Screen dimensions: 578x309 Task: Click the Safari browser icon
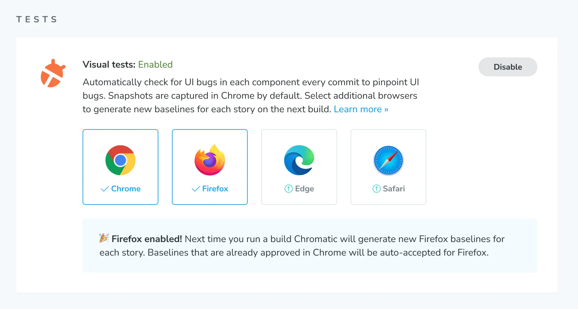(x=388, y=160)
